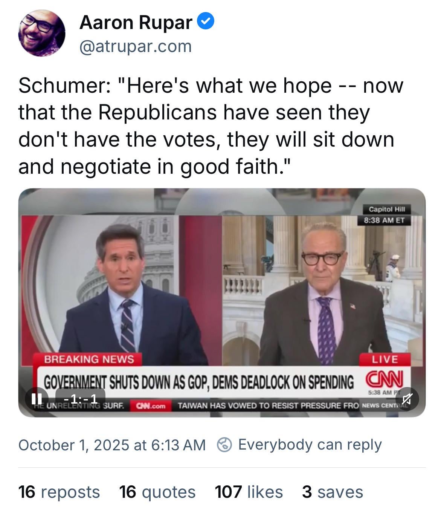Image resolution: width=444 pixels, height=511 pixels.
Task: Click the Schumer quote post text
Action: coord(211,126)
